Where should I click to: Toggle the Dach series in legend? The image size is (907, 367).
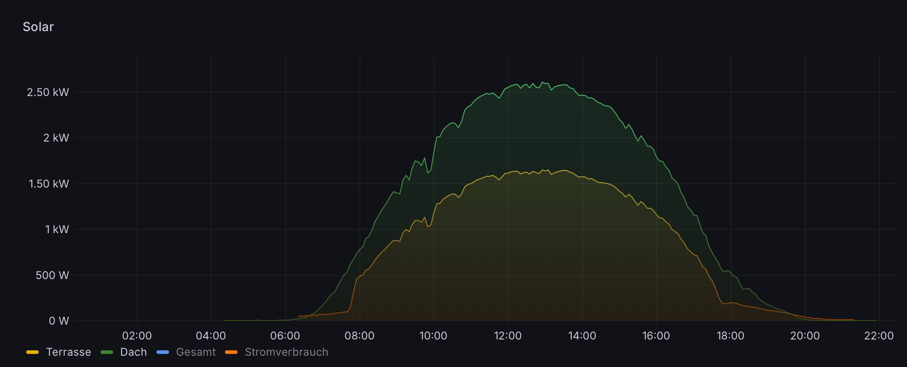point(133,352)
